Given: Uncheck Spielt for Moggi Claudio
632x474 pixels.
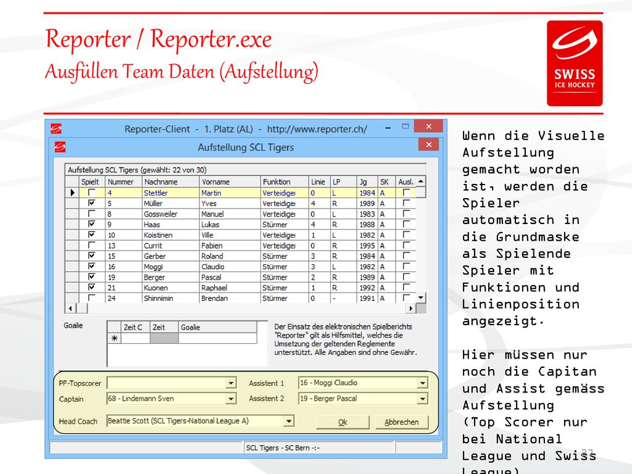Looking at the screenshot, I should (92, 265).
